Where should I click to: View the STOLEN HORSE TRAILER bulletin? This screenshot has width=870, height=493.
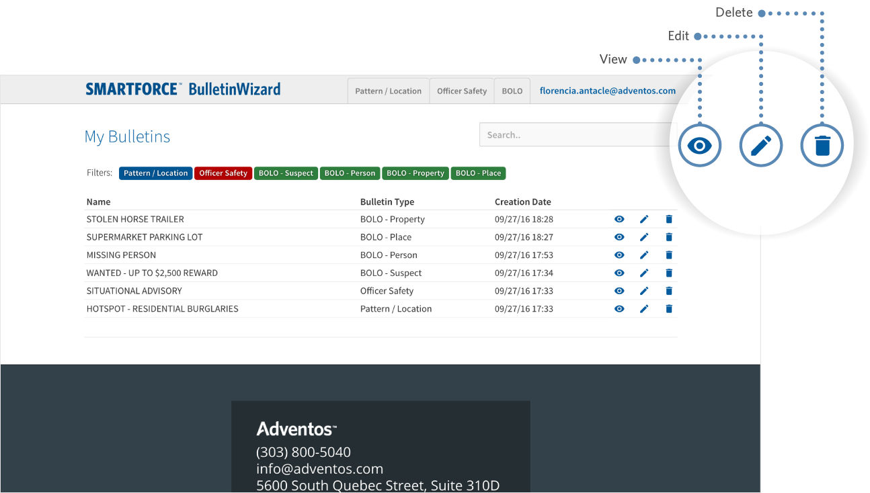point(619,219)
